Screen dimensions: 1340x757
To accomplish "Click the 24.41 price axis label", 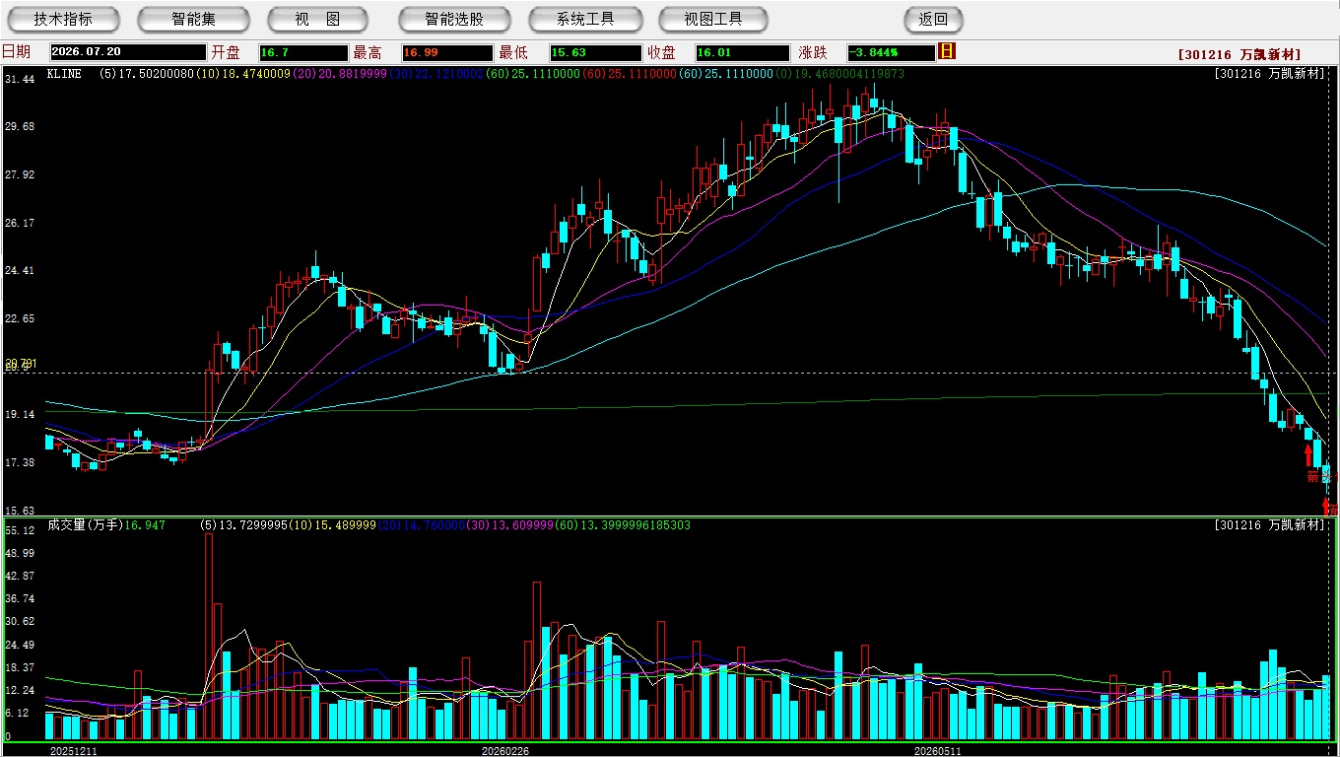I will [20, 270].
